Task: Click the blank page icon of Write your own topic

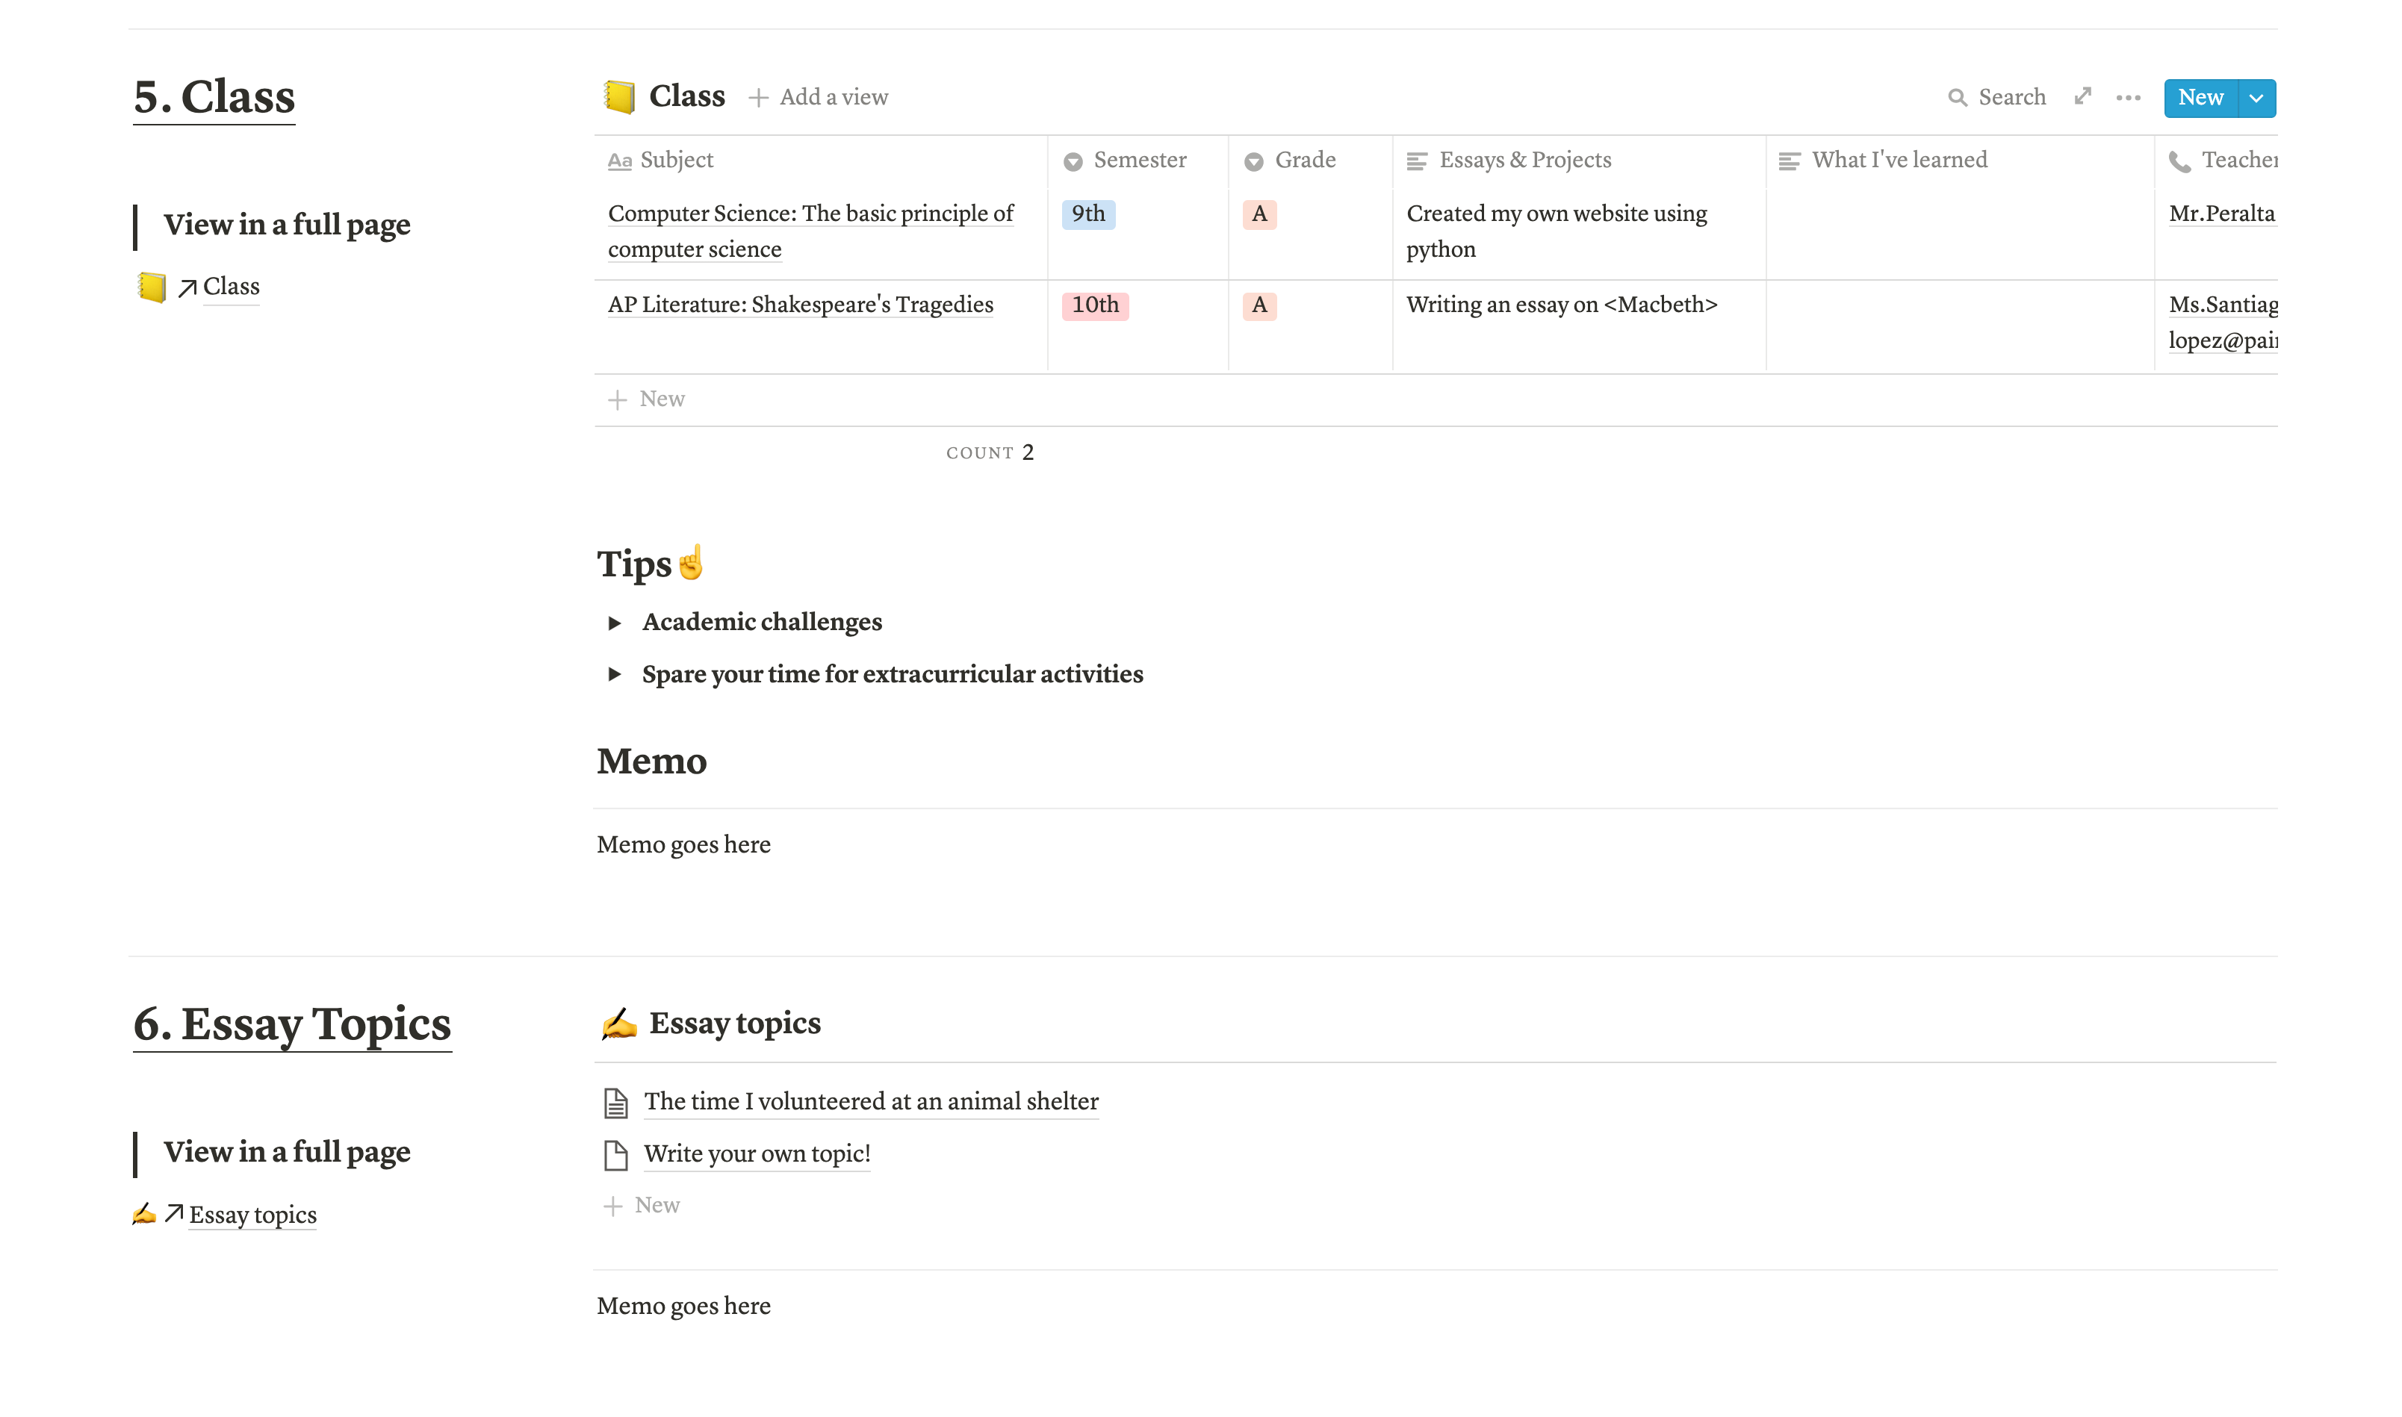Action: coord(616,1156)
